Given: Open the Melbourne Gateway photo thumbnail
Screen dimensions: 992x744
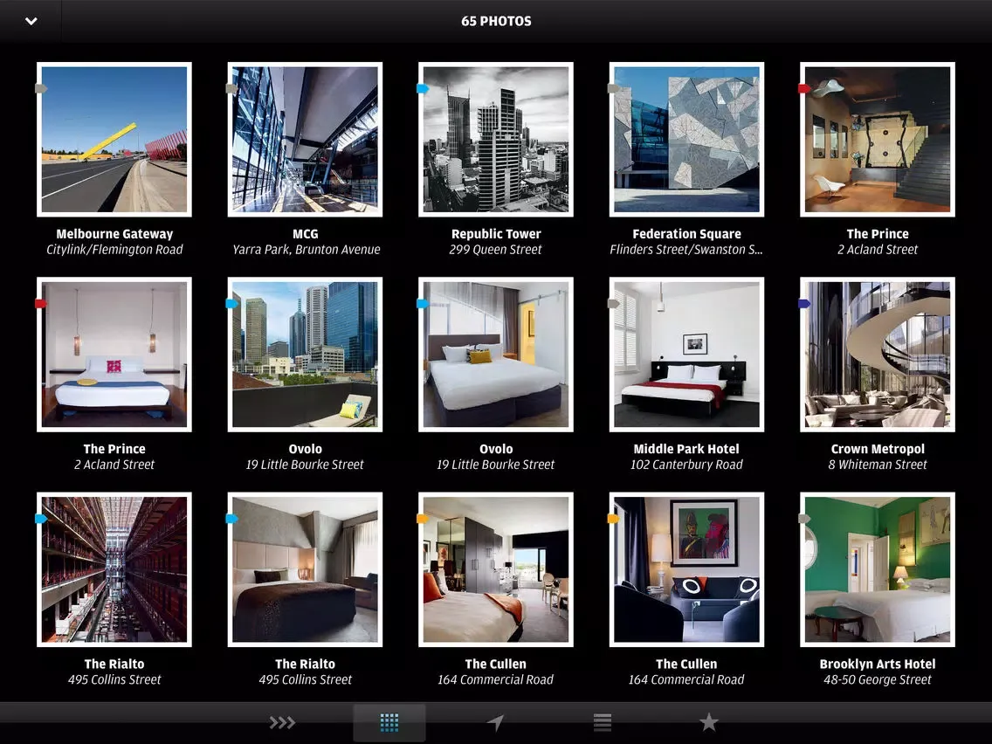Looking at the screenshot, I should pos(114,139).
